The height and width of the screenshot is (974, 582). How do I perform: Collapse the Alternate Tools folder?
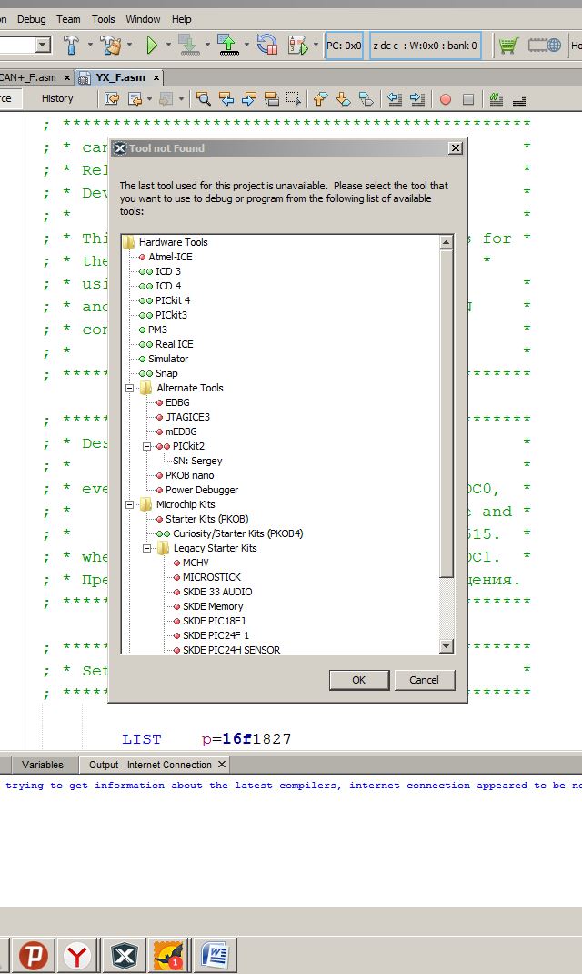click(130, 388)
